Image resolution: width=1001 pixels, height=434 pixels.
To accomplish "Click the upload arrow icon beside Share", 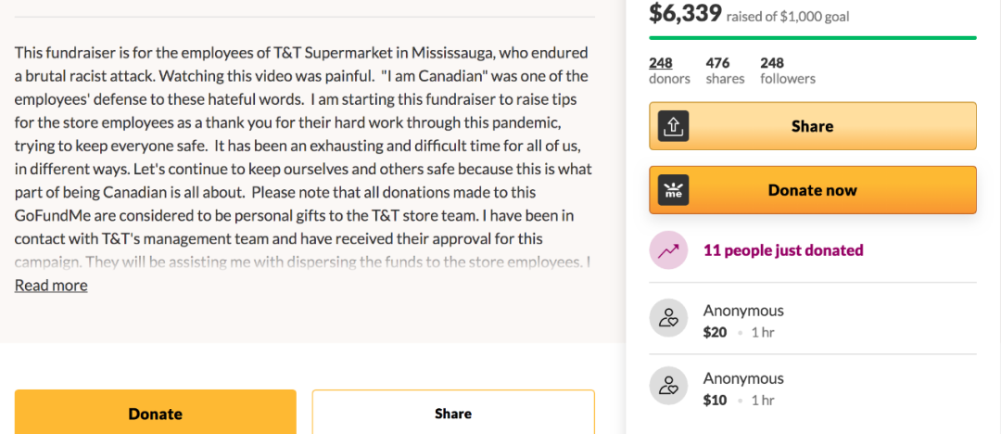I will coord(674,126).
